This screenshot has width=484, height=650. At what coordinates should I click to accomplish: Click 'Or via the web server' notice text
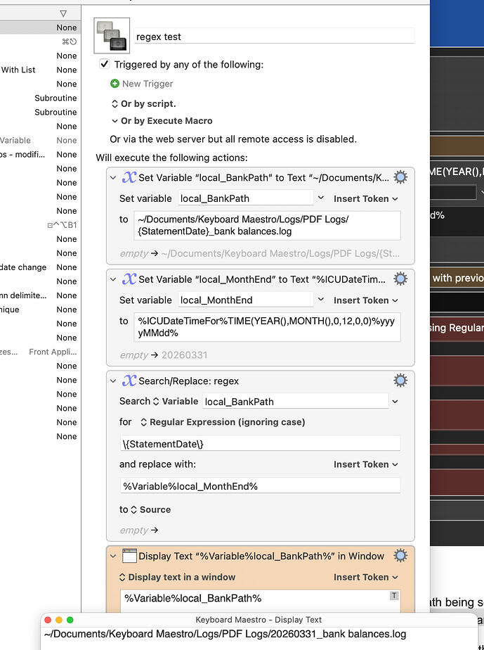[233, 139]
